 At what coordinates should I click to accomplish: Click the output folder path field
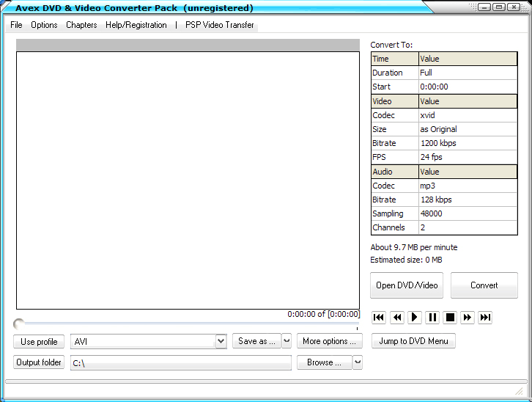pyautogui.click(x=180, y=363)
